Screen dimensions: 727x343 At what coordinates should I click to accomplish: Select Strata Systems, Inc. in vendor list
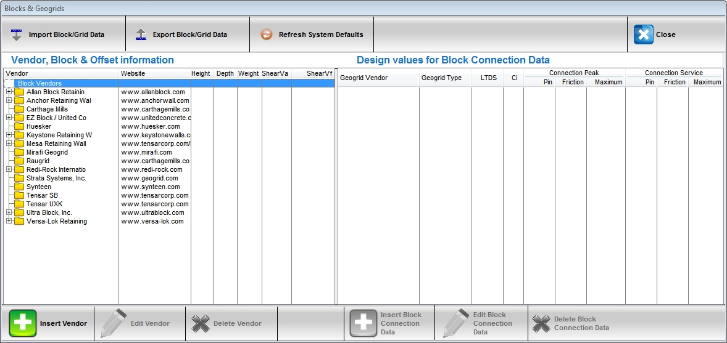coord(56,178)
